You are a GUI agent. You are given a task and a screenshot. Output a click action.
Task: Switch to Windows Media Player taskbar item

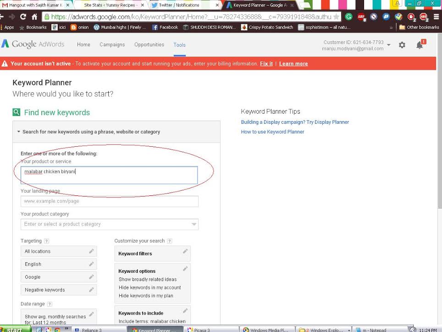point(267,329)
